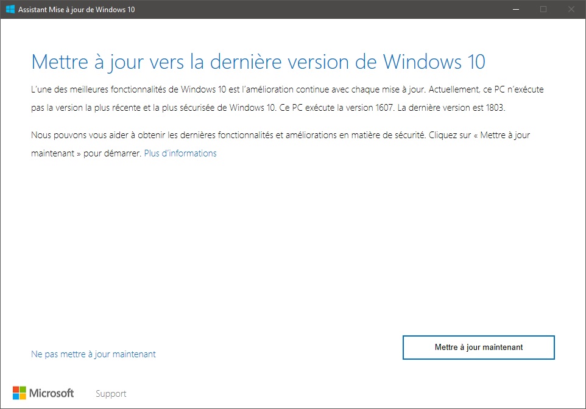Minimize the update assistant window
The width and height of the screenshot is (586, 409).
point(516,9)
